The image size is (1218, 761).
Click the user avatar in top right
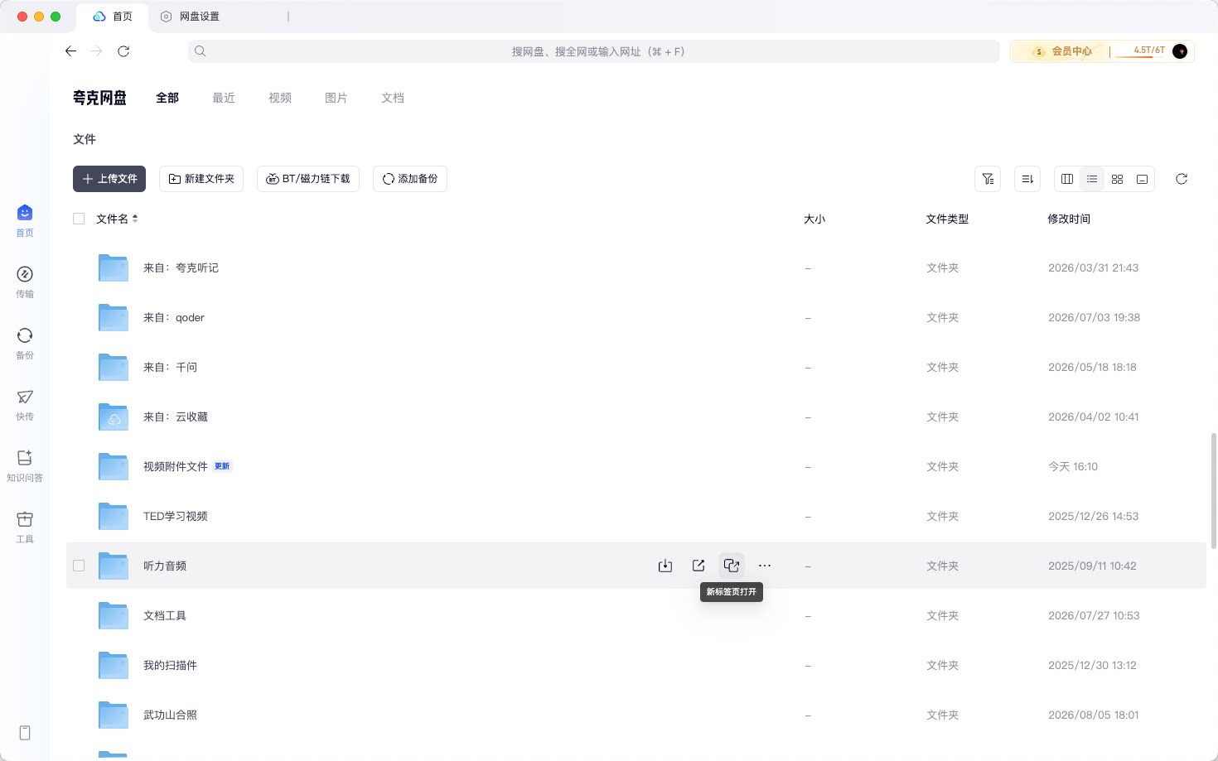click(x=1180, y=51)
